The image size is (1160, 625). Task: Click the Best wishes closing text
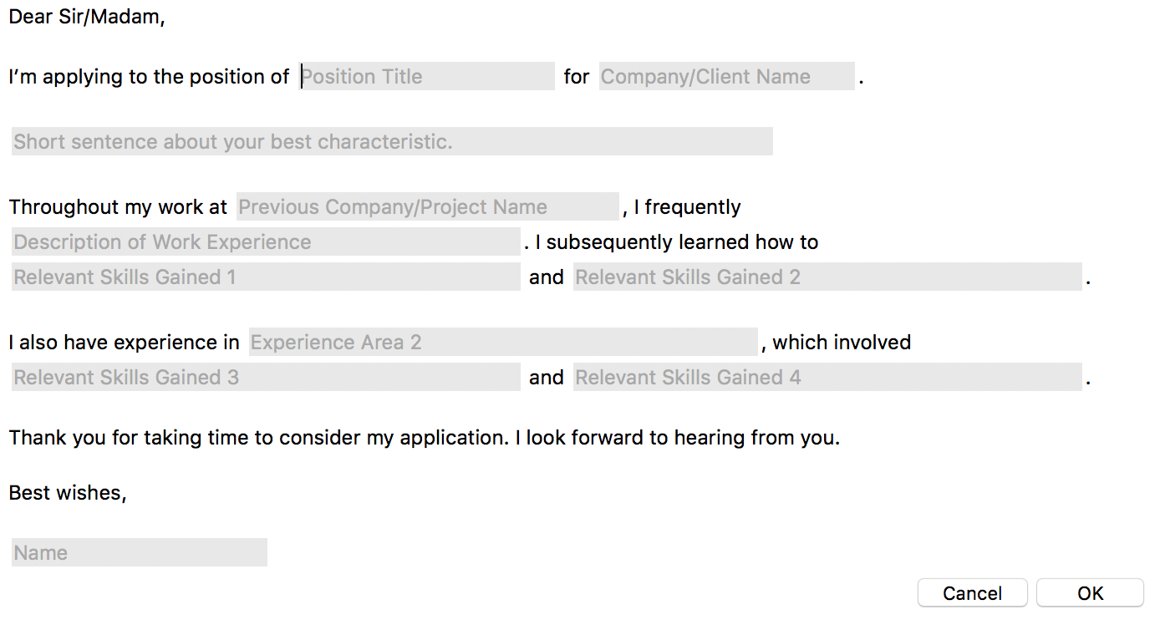click(68, 493)
